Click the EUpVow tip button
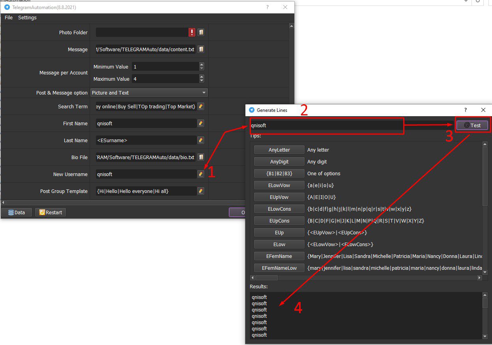 (279, 197)
